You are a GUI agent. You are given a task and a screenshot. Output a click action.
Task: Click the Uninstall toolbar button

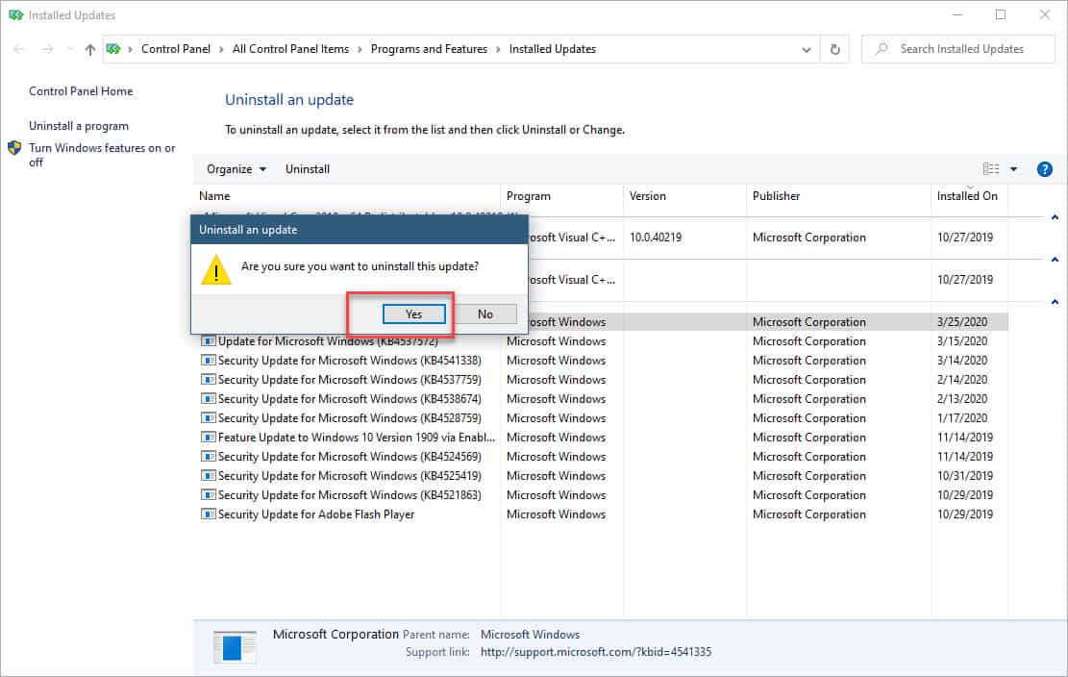click(x=308, y=169)
